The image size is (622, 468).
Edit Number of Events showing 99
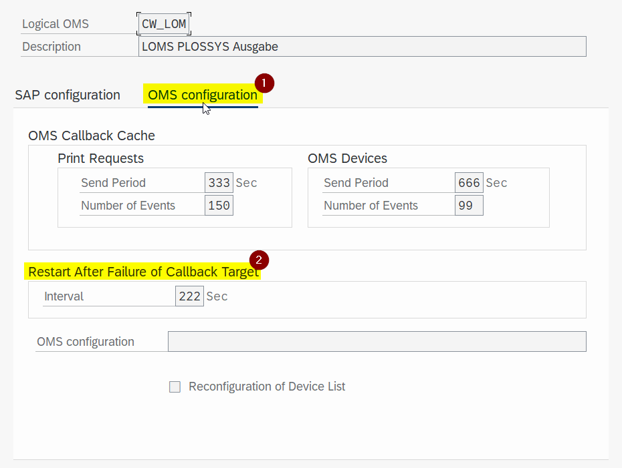click(x=469, y=205)
